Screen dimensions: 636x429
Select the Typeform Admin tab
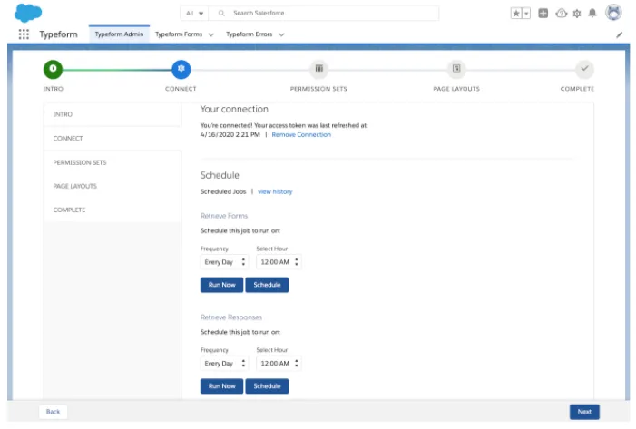tap(119, 34)
